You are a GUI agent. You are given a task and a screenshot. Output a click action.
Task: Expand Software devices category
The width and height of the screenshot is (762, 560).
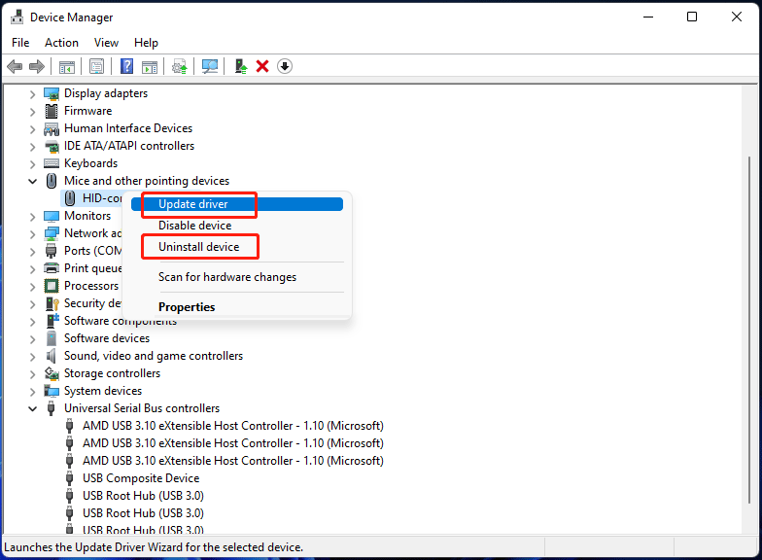(33, 338)
